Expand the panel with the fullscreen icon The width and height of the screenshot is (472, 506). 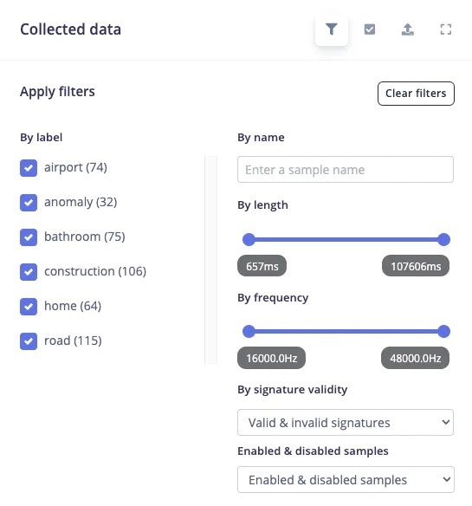[x=446, y=29]
